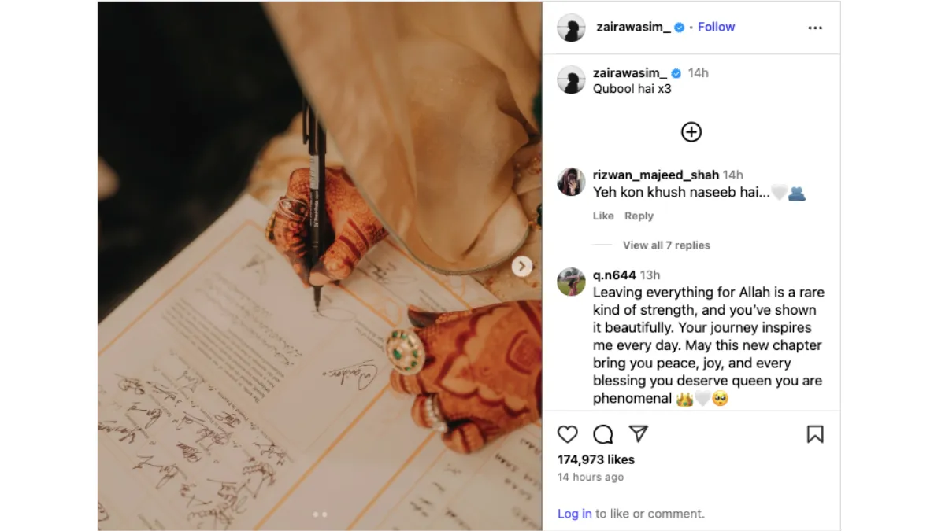The image size is (945, 531).
Task: Open zairawasim_ profile picture in the header
Action: 572,28
